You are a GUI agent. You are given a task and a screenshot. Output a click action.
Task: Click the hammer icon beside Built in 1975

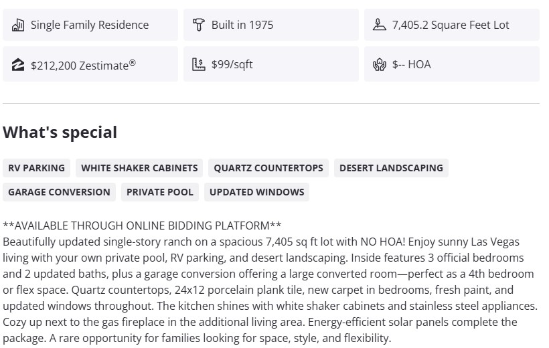tap(198, 25)
